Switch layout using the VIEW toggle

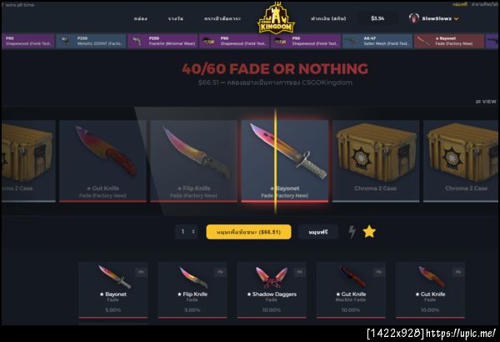tap(486, 102)
